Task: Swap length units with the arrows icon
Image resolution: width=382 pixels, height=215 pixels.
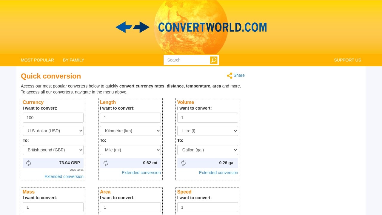Action: [106, 163]
